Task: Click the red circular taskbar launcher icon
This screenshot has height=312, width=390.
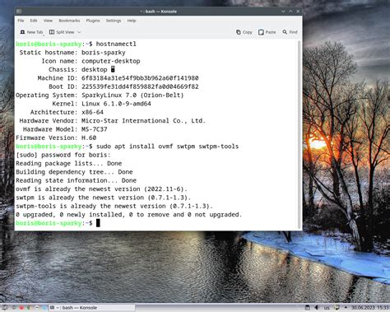Action: click(x=21, y=308)
